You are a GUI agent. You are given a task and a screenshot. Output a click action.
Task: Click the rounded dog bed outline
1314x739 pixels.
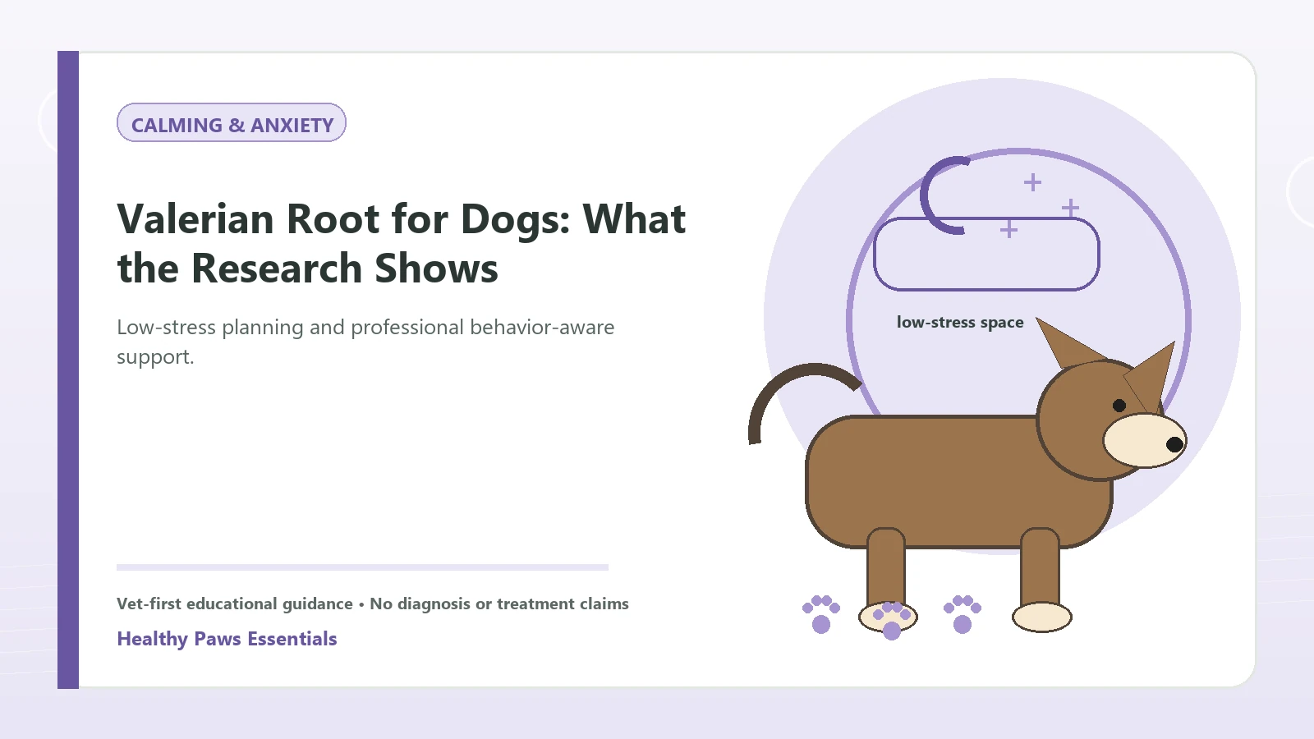986,254
